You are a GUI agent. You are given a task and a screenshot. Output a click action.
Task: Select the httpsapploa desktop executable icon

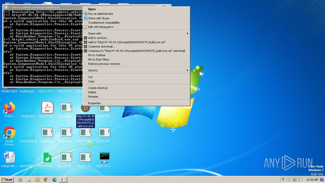66,110
